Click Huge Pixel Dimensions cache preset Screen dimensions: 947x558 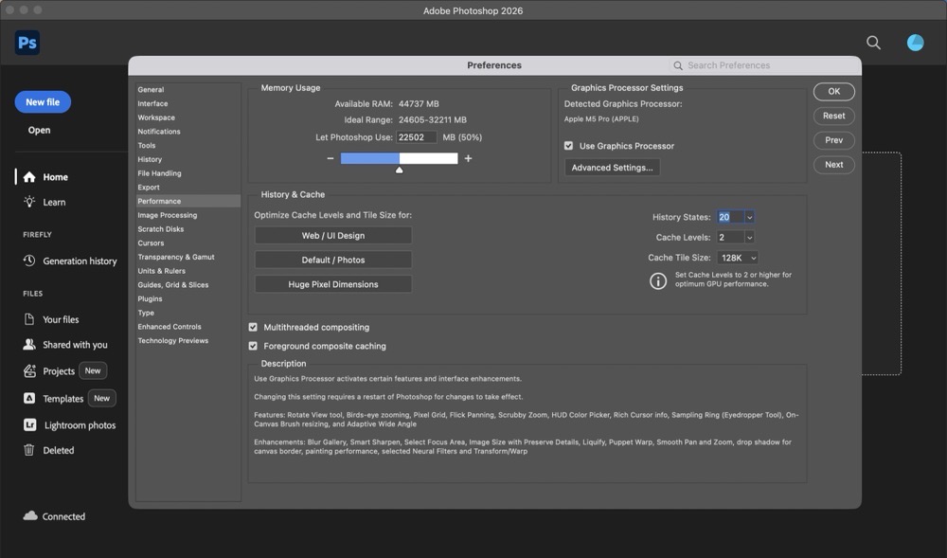point(332,284)
